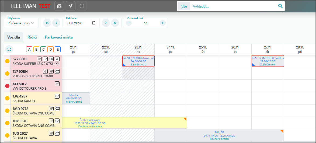
Task: Click the navigation arrow icon in the header
Action: click(71, 6)
